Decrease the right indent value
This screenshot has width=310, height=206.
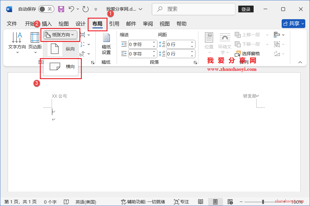click(154, 56)
